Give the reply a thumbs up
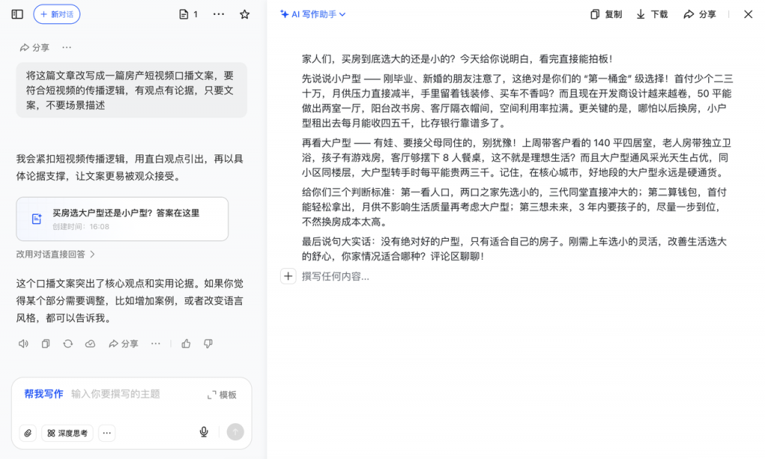This screenshot has width=765, height=459. tap(186, 343)
